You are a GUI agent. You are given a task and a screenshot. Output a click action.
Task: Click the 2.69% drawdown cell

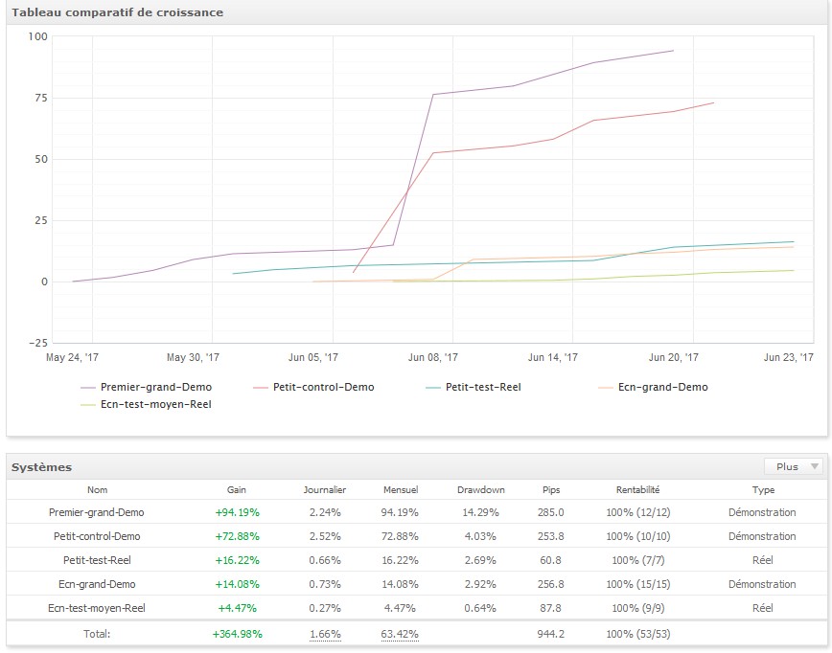point(481,560)
